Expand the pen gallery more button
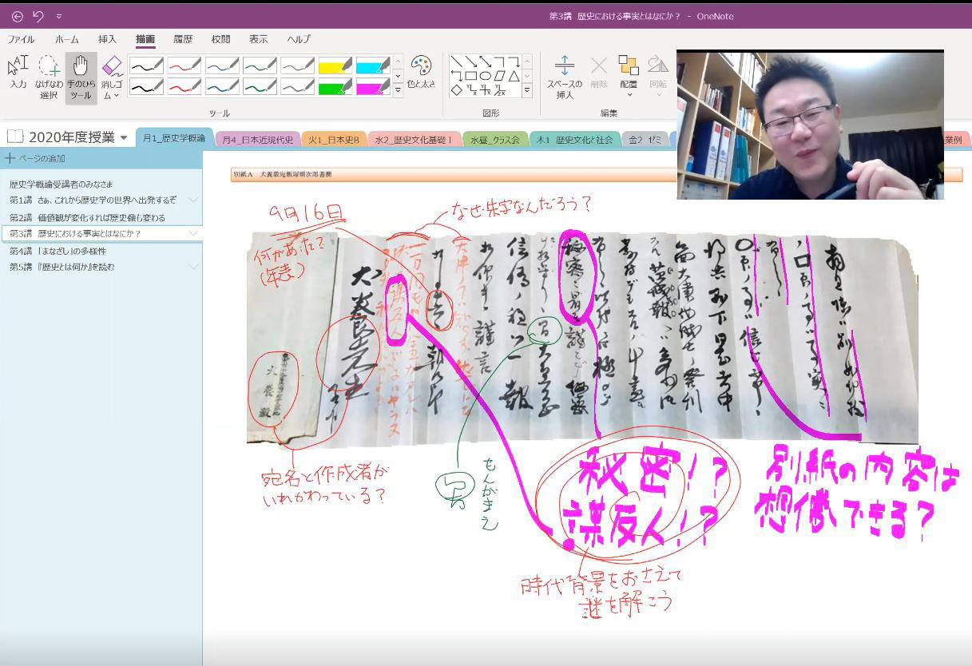 [398, 90]
